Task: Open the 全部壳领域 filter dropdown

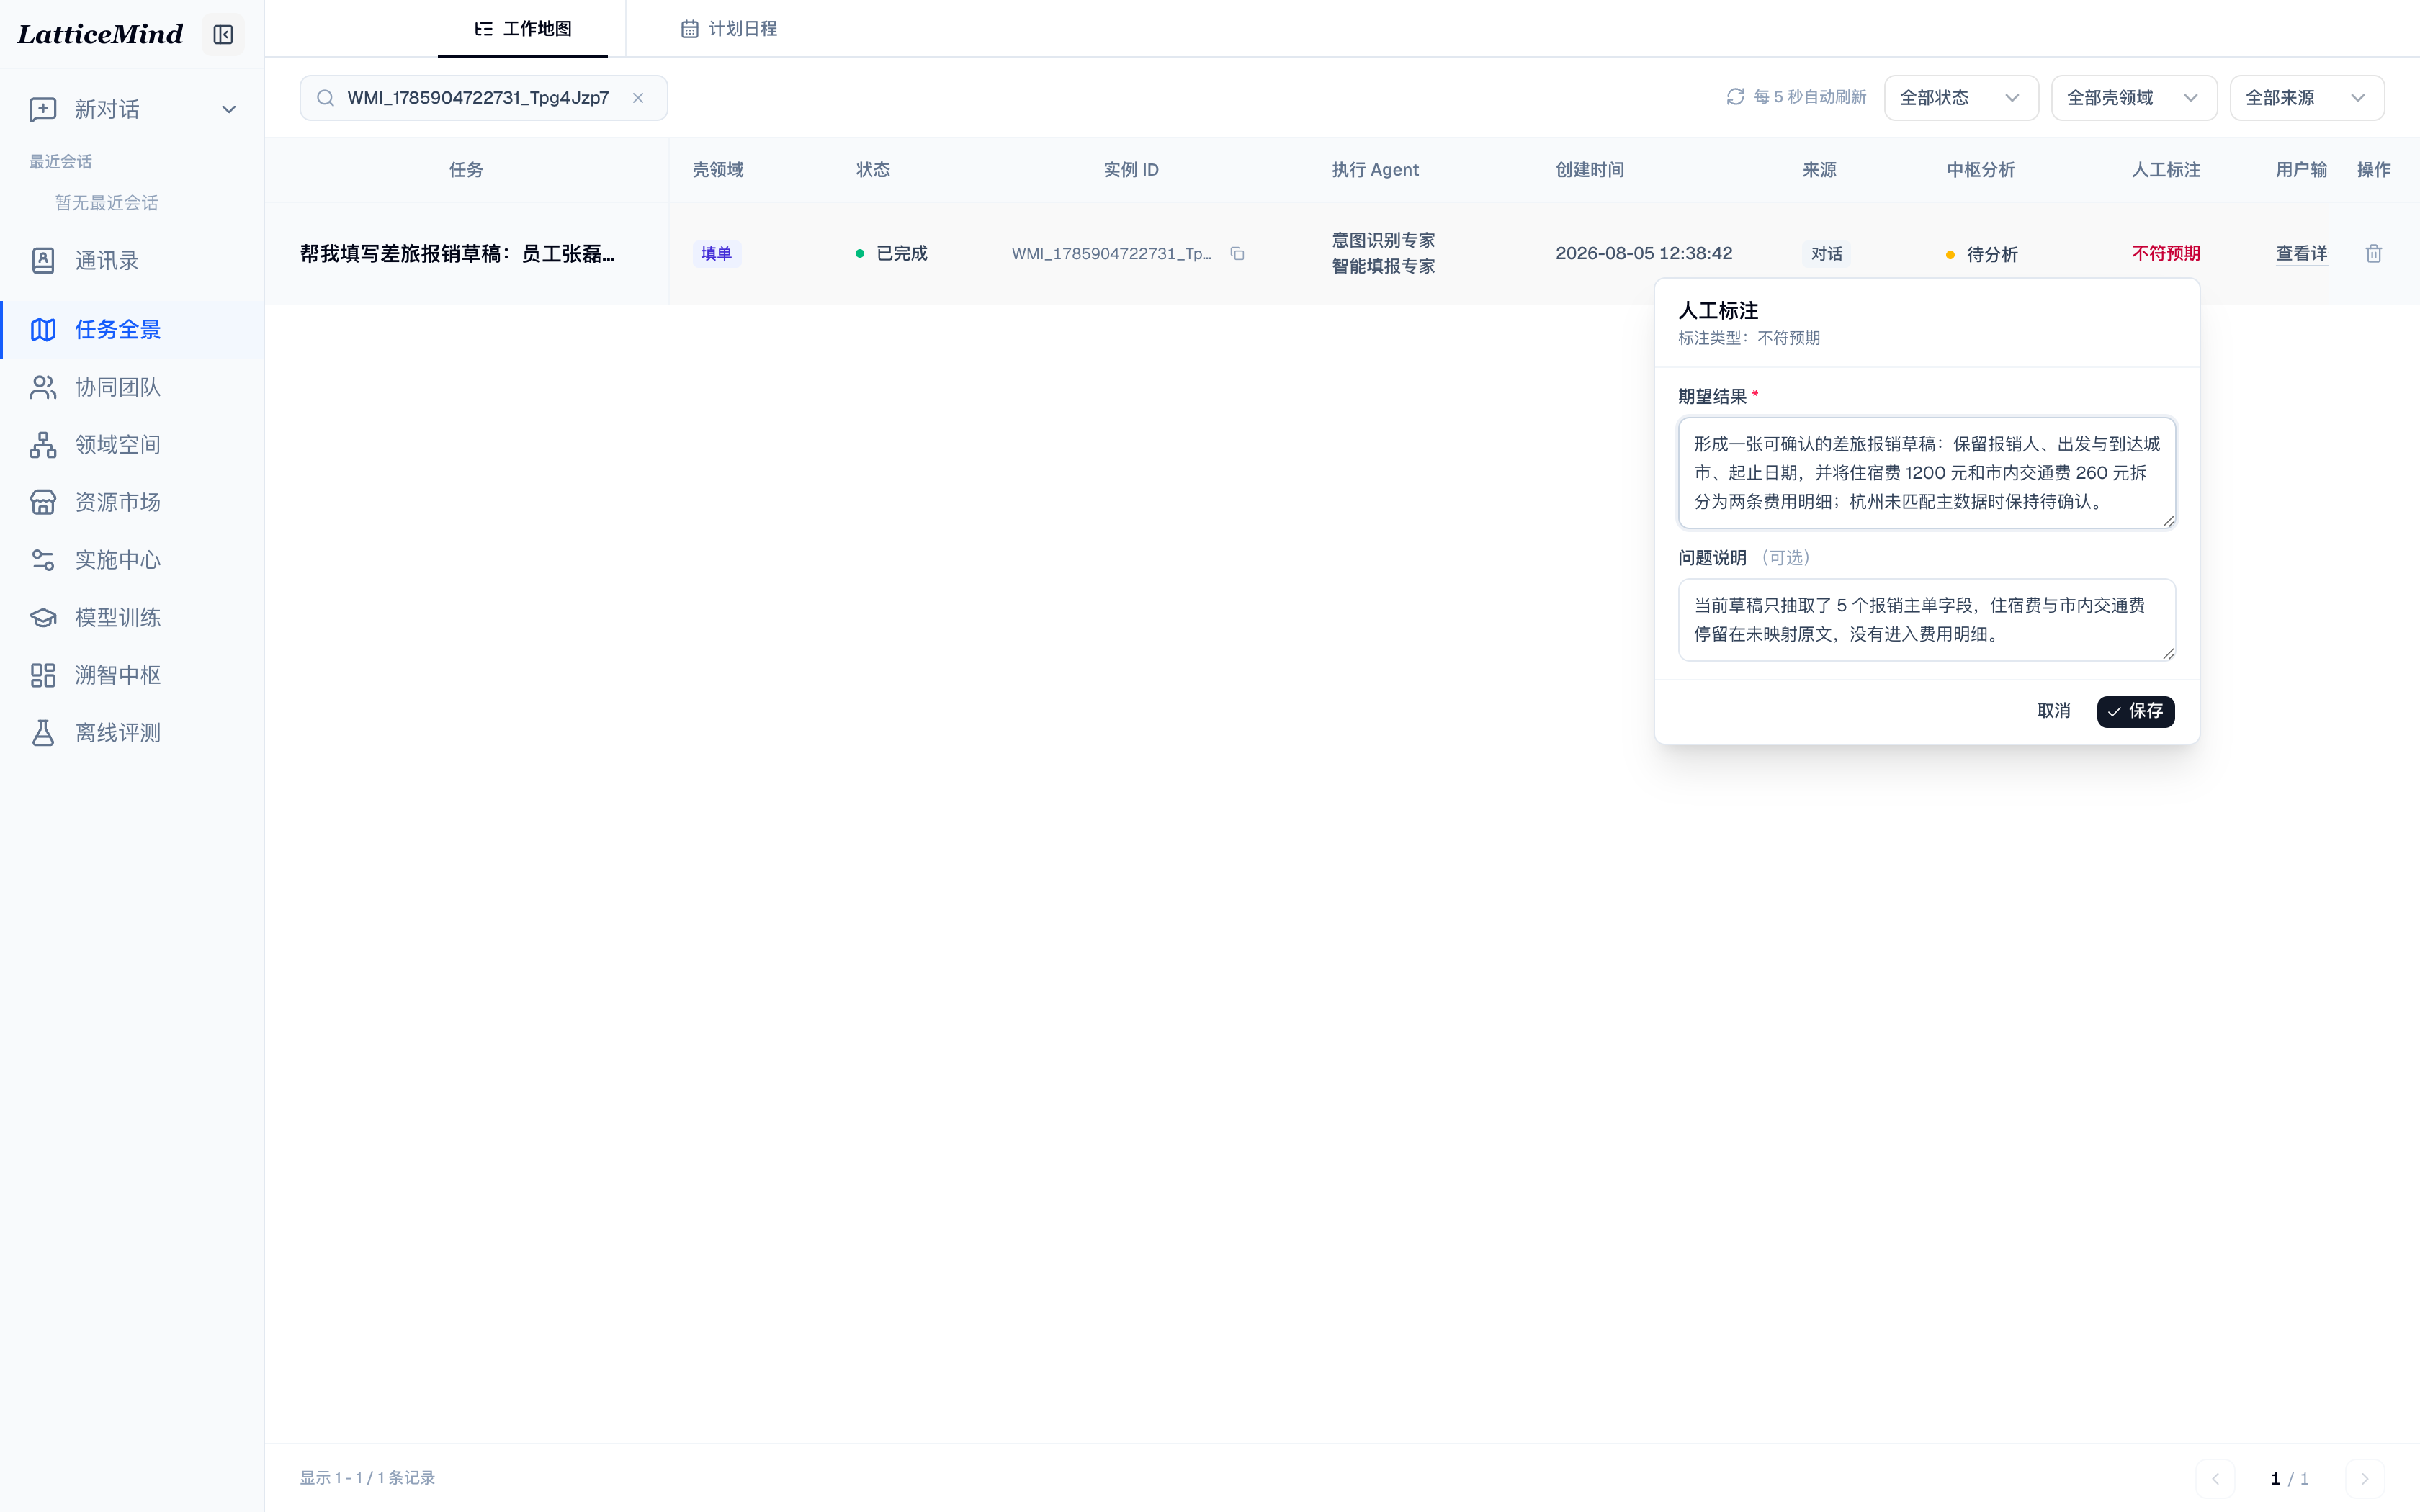Action: point(2133,98)
